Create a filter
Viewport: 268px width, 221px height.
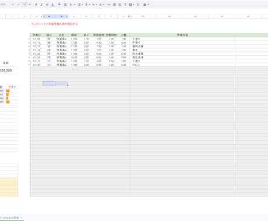[x=125, y=5]
